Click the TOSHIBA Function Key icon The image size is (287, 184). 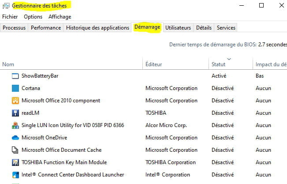15,162
